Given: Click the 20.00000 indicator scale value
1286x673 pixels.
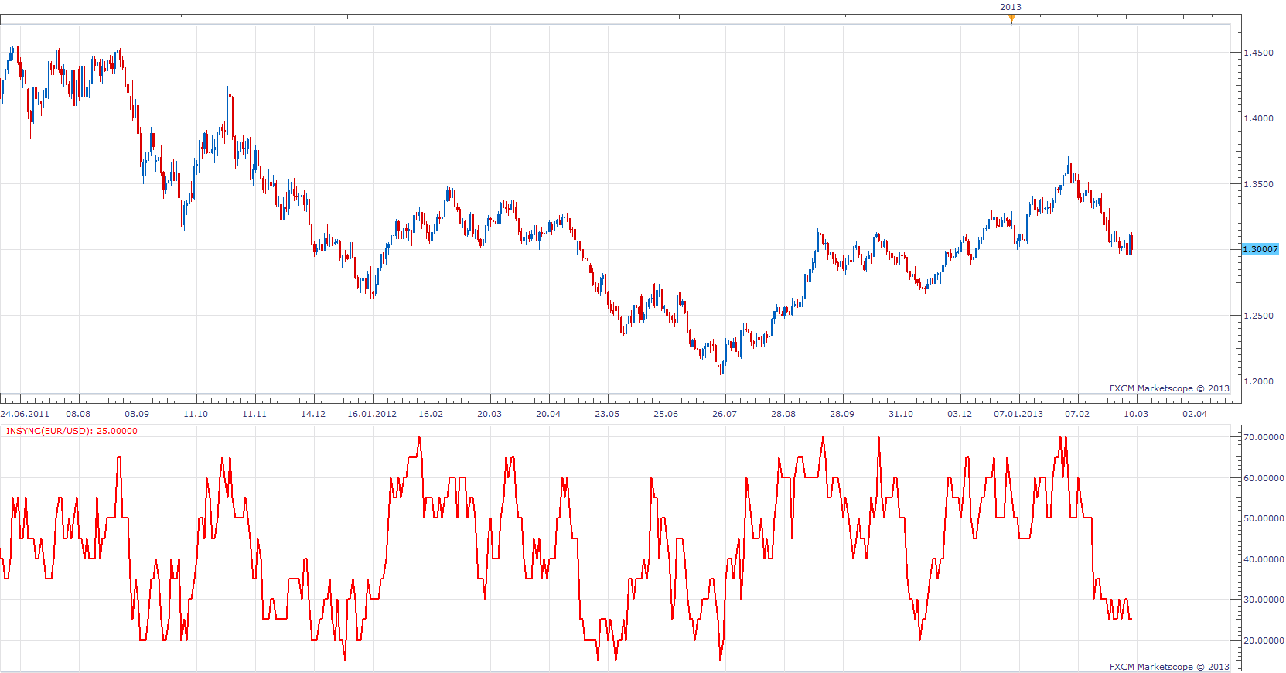Looking at the screenshot, I should pos(1264,641).
